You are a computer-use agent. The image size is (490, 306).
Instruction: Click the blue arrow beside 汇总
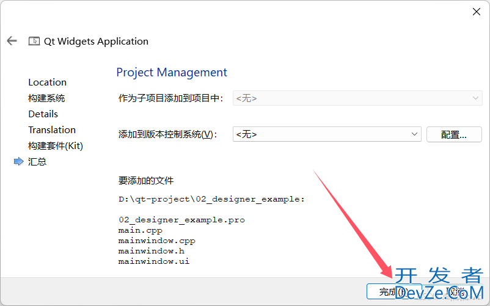click(x=19, y=161)
